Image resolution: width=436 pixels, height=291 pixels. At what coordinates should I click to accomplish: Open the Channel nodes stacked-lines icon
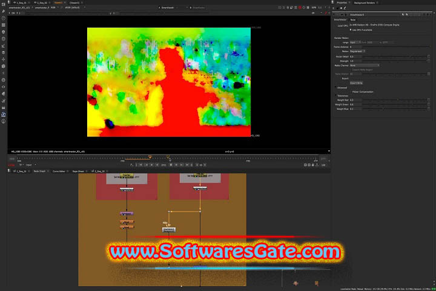[4, 25]
